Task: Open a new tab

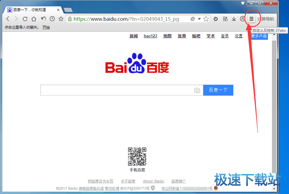Action: [68, 10]
